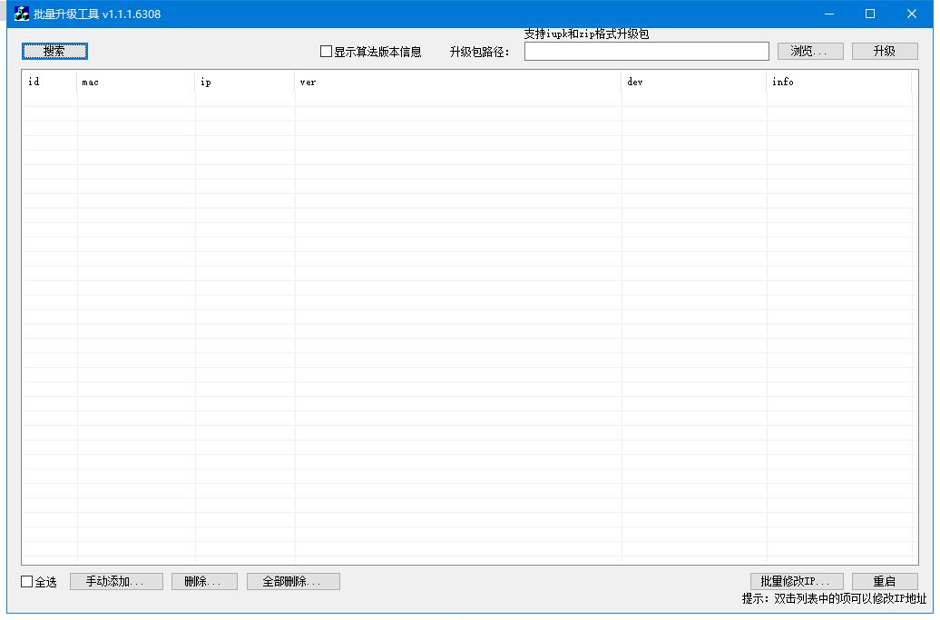Click the 升级包路径: label
This screenshot has width=940, height=620.
point(479,52)
